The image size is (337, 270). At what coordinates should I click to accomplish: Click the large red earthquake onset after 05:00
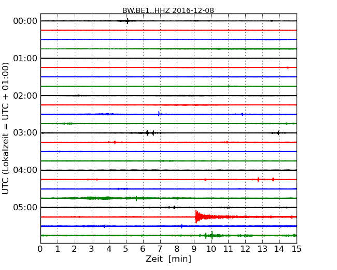pos(196,217)
